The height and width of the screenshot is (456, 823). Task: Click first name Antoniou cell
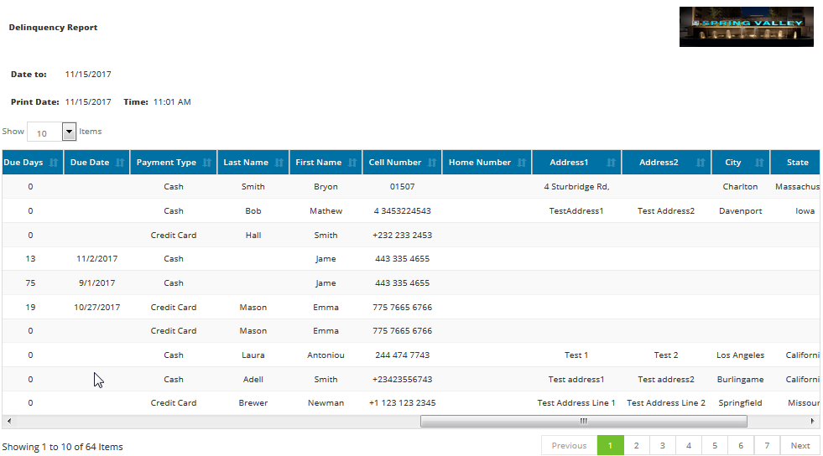click(x=326, y=355)
